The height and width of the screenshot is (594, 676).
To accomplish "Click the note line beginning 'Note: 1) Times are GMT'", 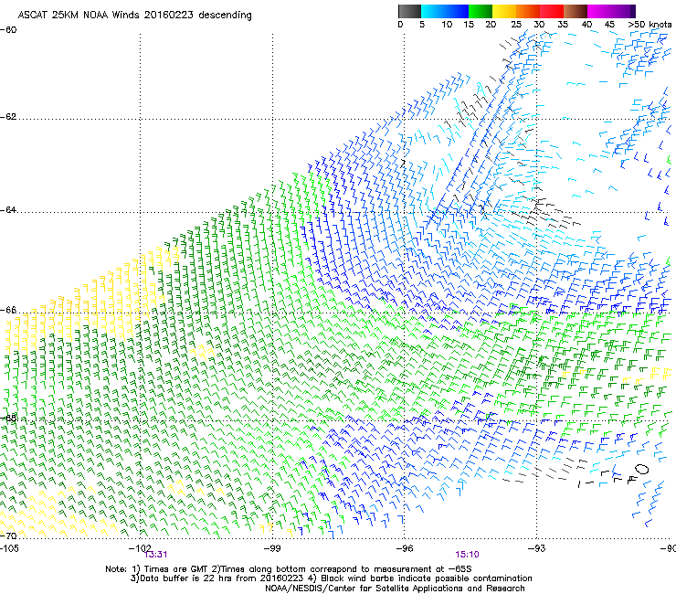I will (289, 569).
